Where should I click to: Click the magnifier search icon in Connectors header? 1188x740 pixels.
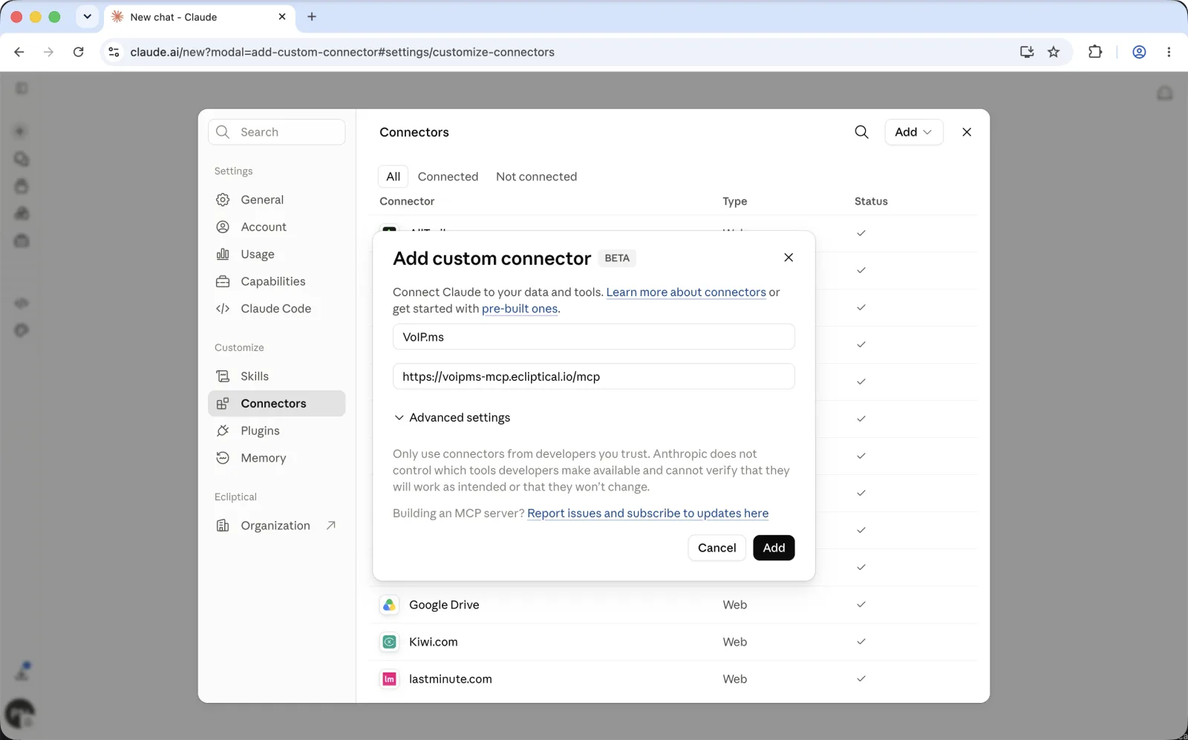click(861, 132)
